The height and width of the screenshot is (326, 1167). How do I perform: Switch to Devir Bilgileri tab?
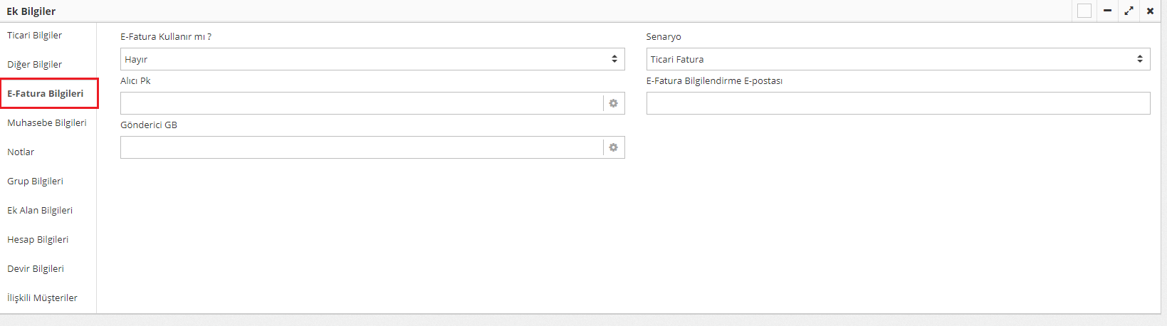36,268
